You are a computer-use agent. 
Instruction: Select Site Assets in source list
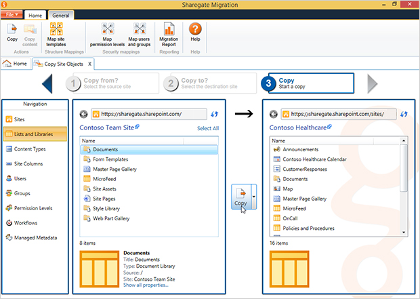point(149,188)
